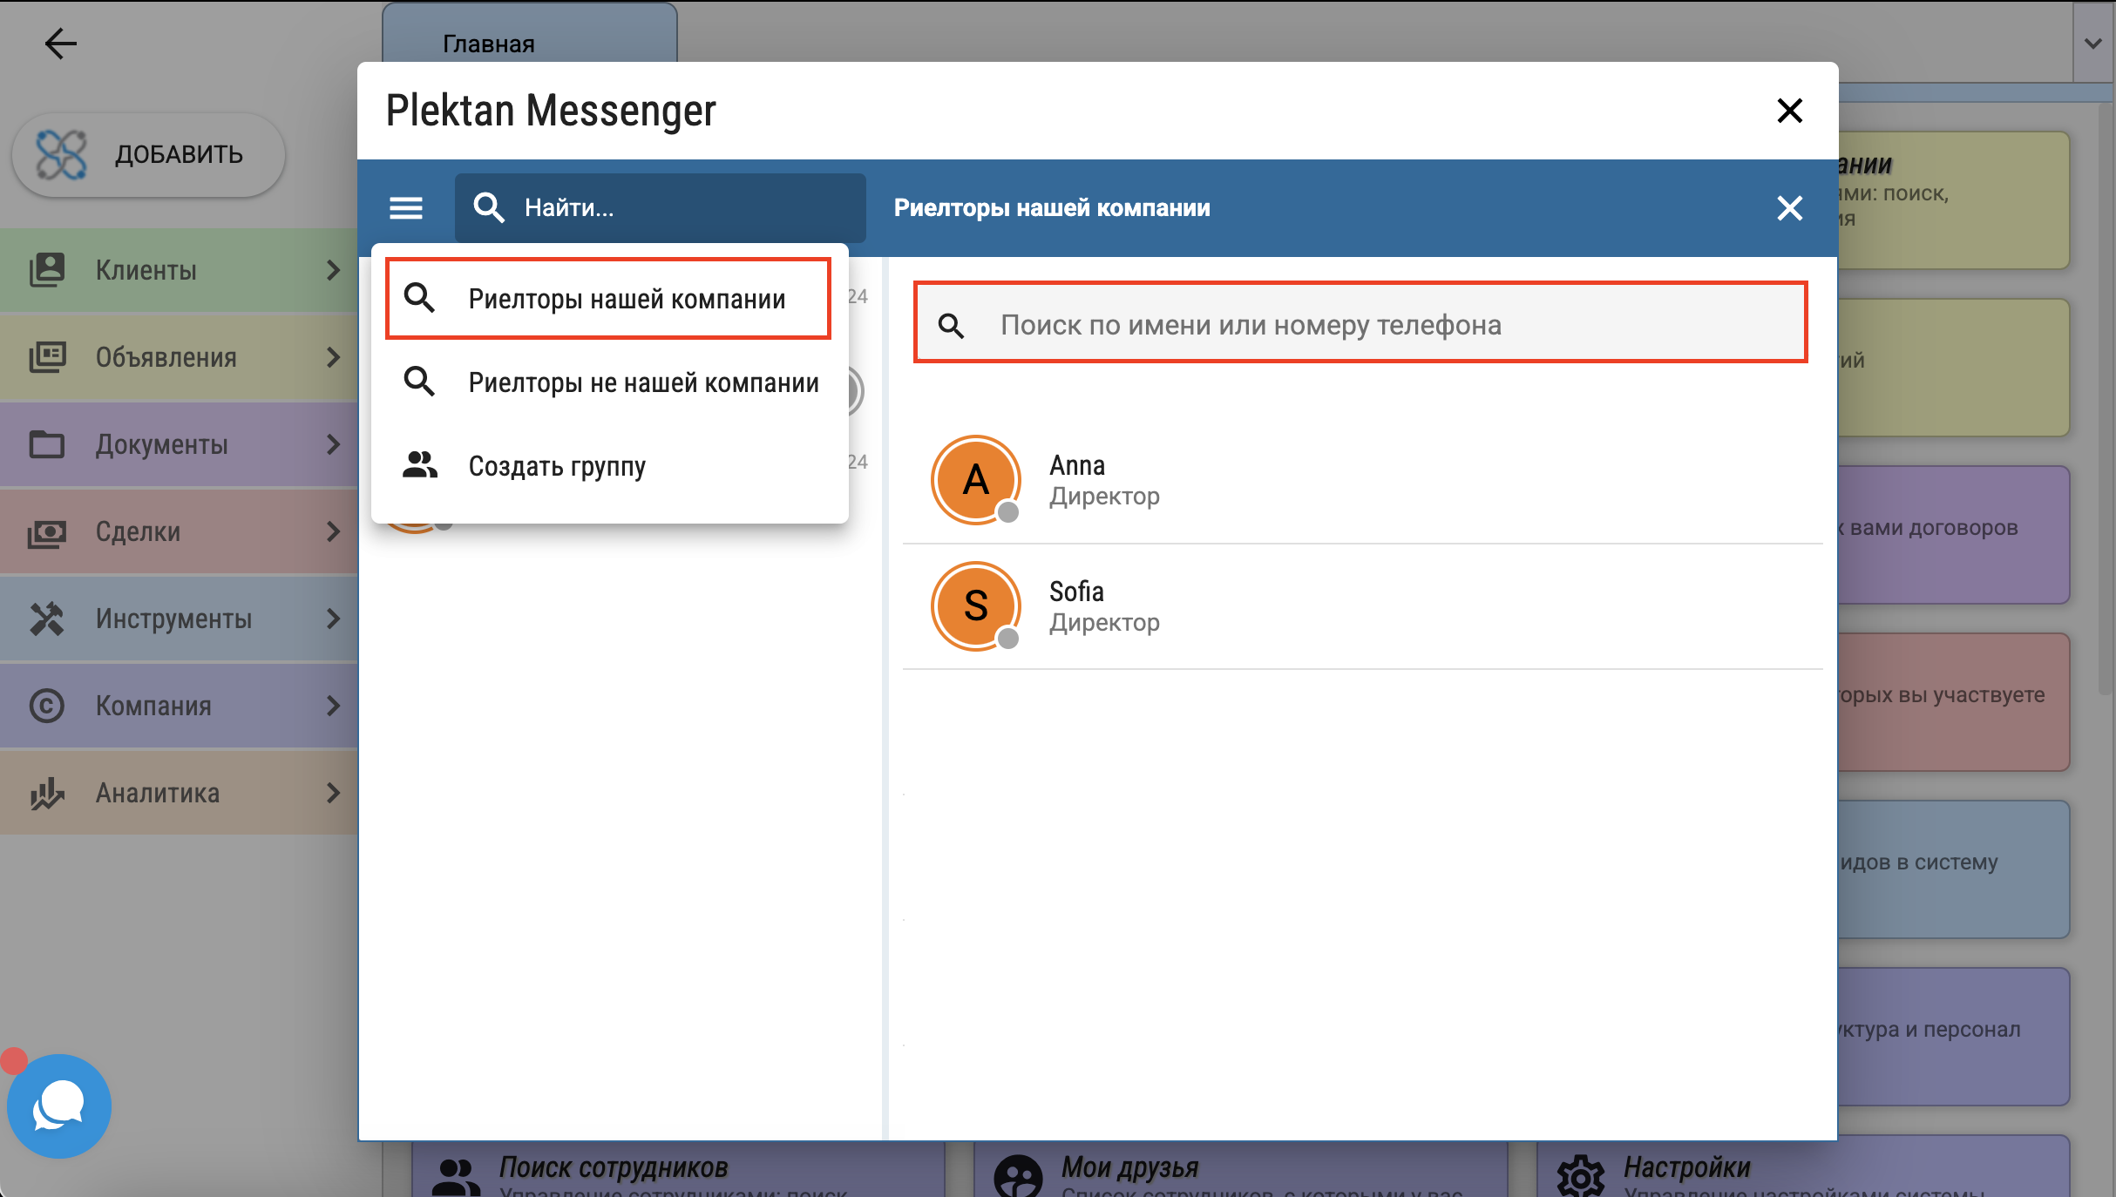
Task: Open the Мои друзья card
Action: (x=1241, y=1170)
